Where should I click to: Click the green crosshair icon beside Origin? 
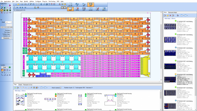pyautogui.click(x=10, y=67)
